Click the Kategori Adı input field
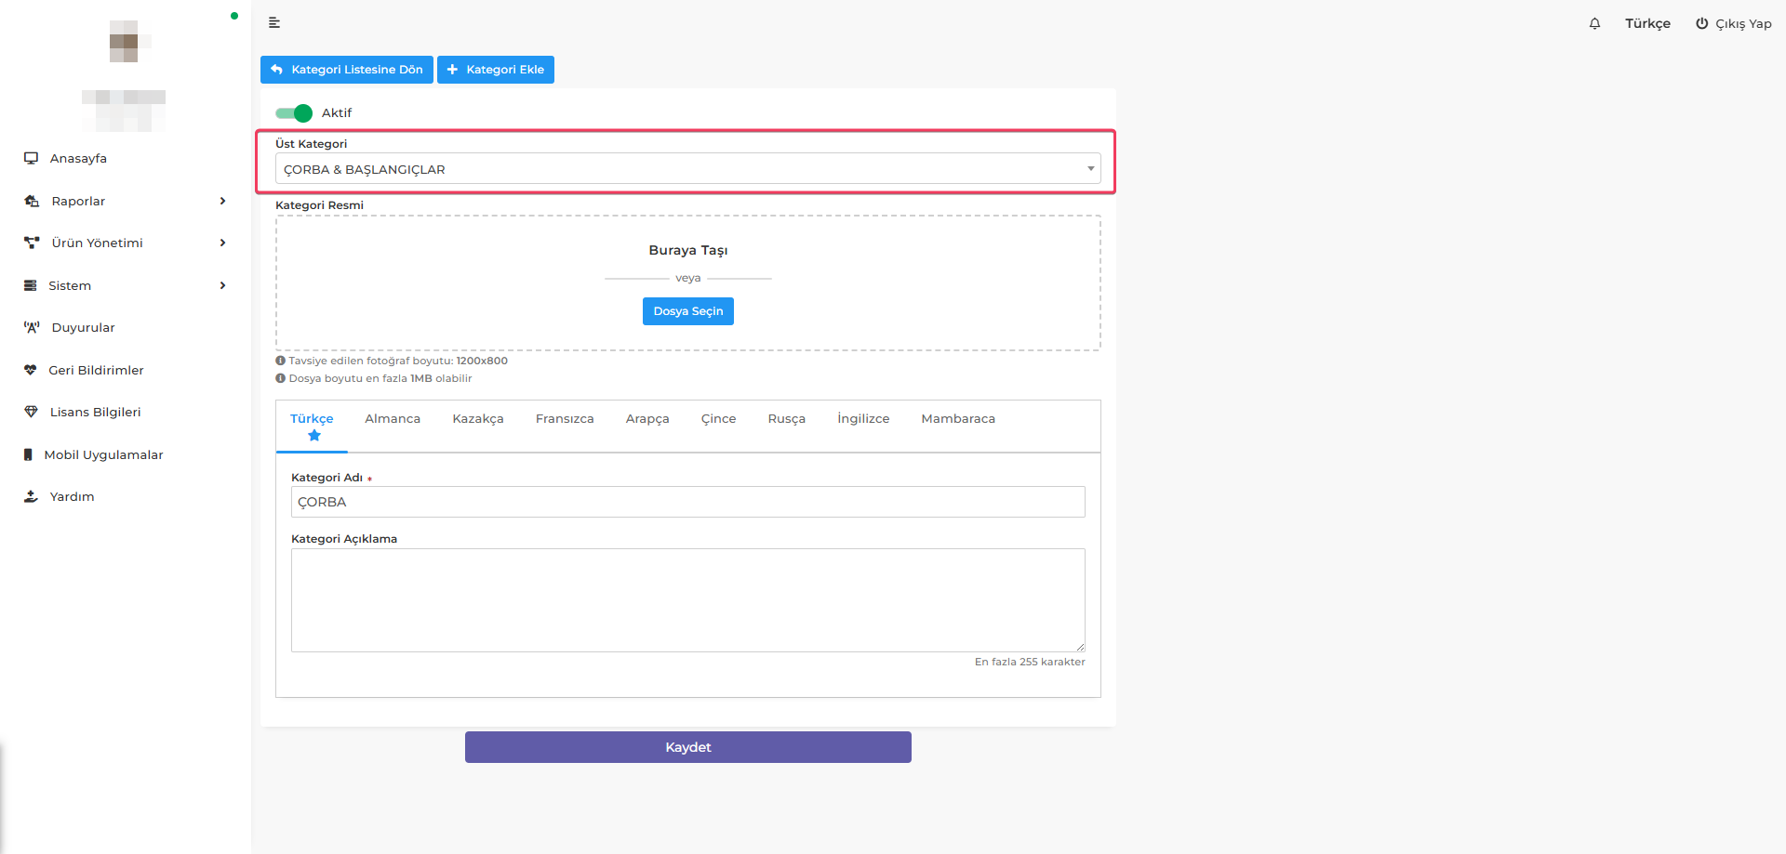This screenshot has height=854, width=1786. pos(688,502)
